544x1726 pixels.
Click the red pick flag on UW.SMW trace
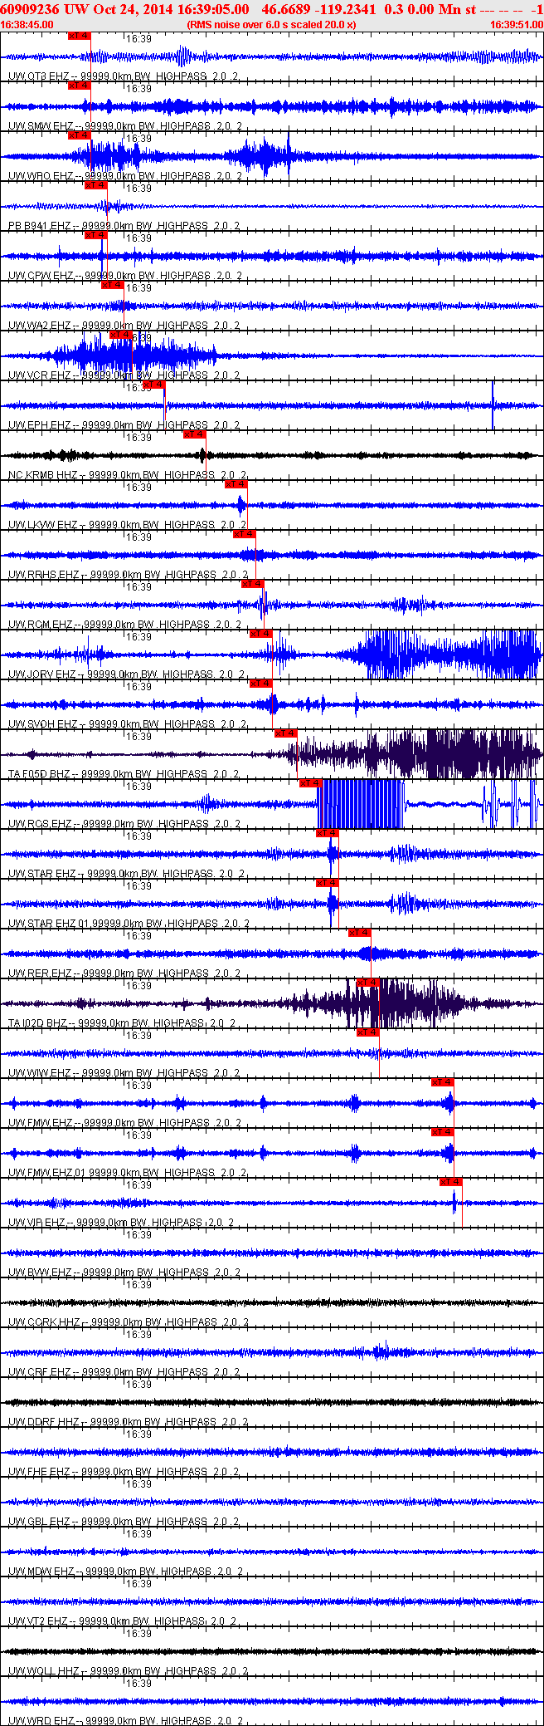click(x=79, y=86)
